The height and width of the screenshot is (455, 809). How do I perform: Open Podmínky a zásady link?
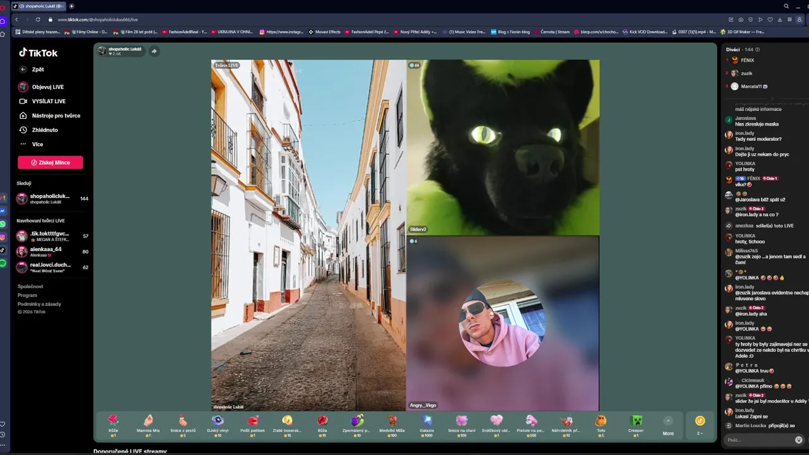click(39, 304)
